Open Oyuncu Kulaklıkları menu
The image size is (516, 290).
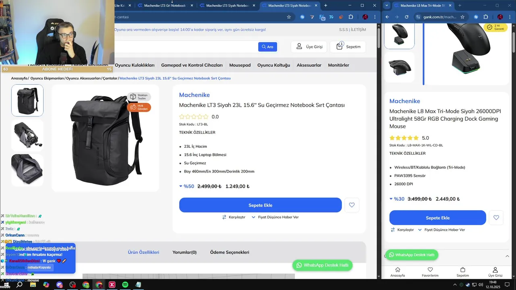[135, 65]
